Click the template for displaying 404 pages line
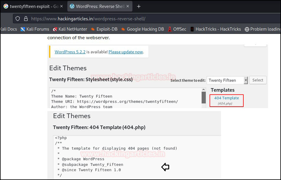 [x=117, y=148]
